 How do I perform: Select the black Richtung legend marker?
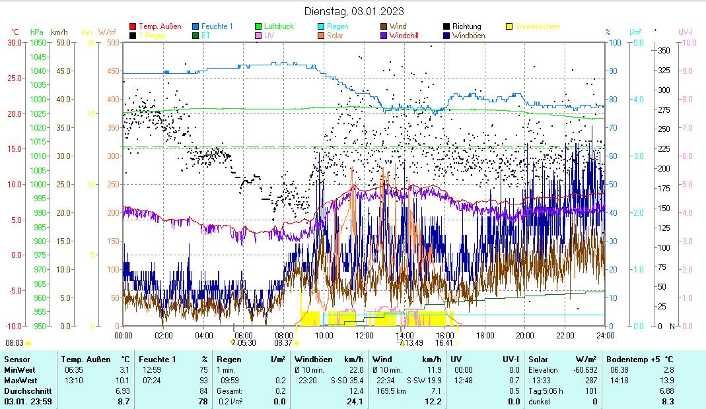pos(446,27)
